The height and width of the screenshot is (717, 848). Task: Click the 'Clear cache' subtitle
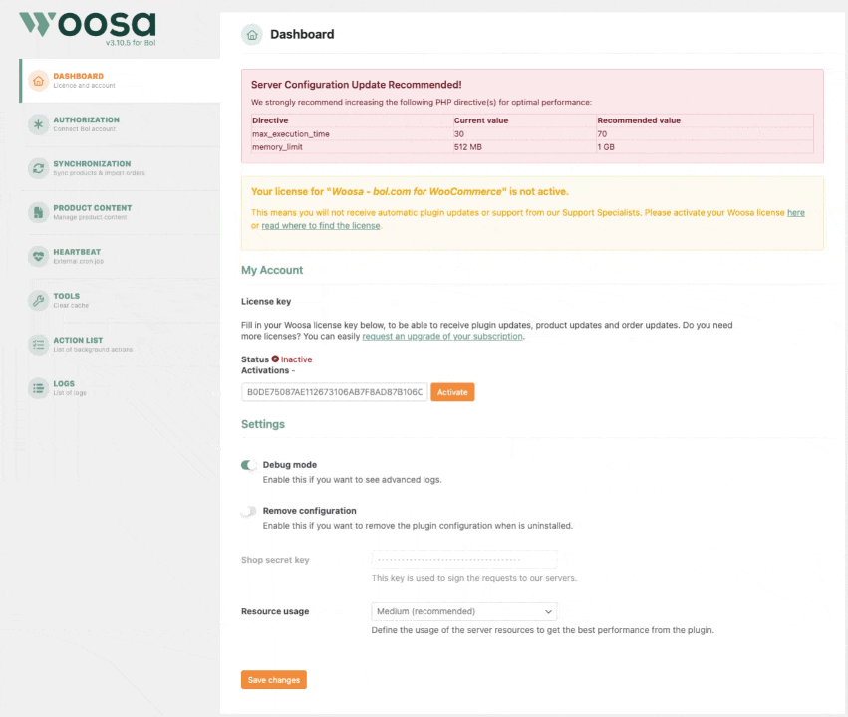71,306
